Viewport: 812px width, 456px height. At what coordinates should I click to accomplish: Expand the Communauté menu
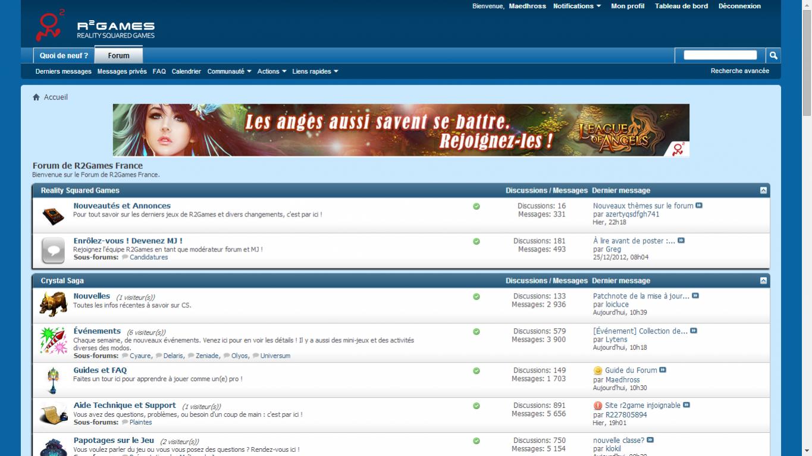(229, 71)
